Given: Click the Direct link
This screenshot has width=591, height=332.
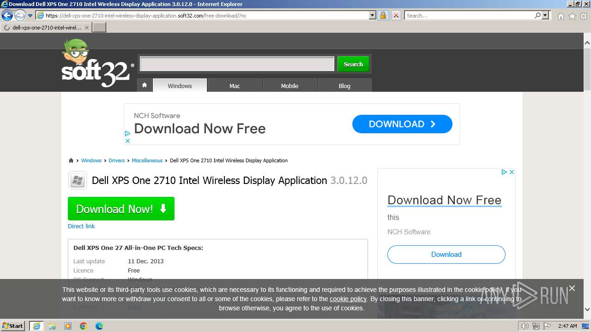Looking at the screenshot, I should (81, 226).
